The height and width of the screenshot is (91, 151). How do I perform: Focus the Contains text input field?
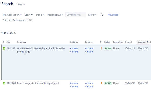[75, 15]
